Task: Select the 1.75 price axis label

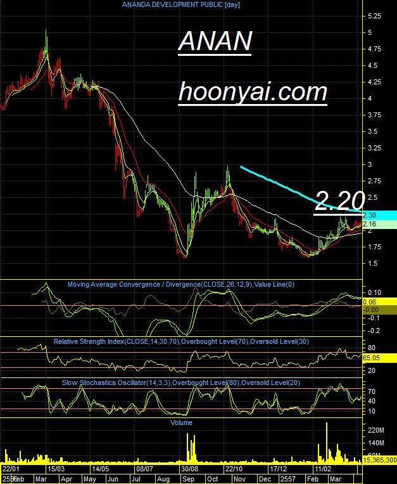Action: click(374, 247)
